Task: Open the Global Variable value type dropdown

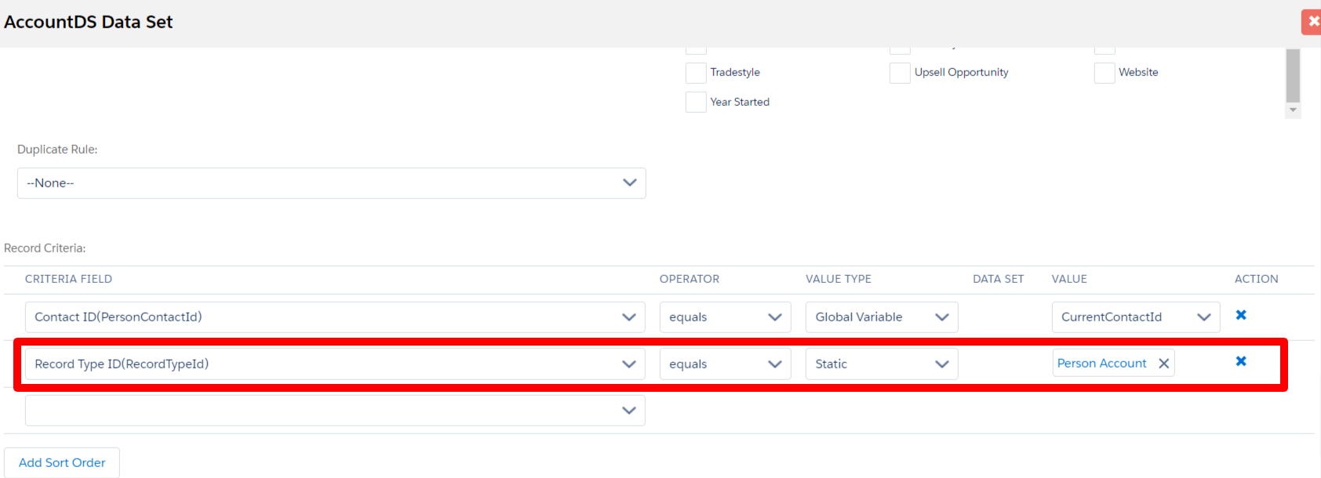Action: point(881,317)
